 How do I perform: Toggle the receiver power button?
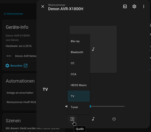tap(114, 119)
